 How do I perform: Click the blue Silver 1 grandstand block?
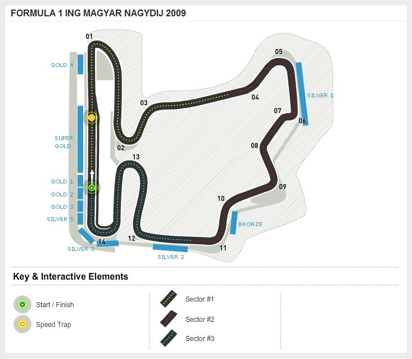coord(302,93)
